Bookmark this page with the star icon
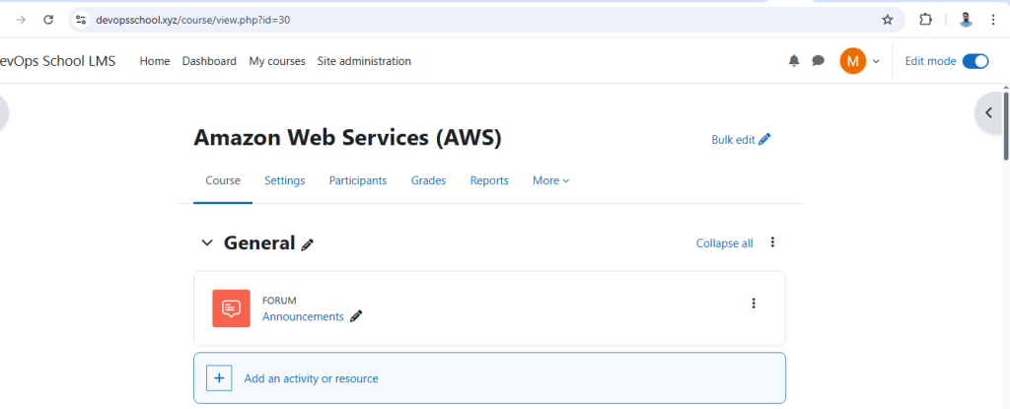This screenshot has height=409, width=1010. coord(888,20)
